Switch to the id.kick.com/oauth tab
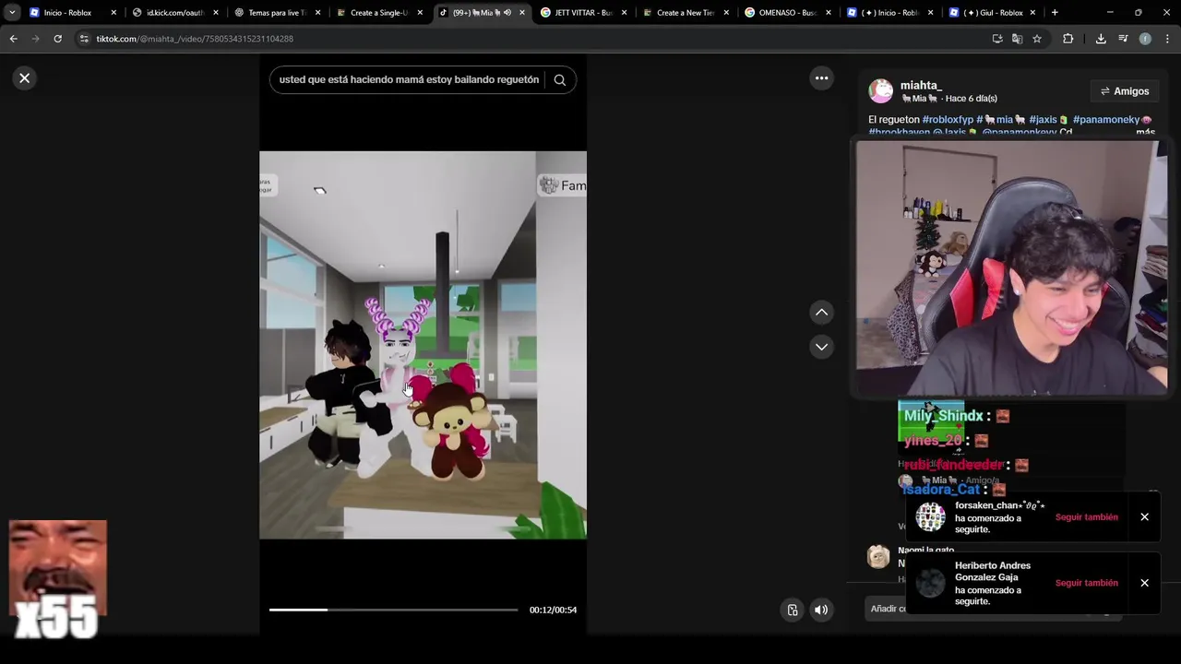The width and height of the screenshot is (1181, 664). coord(174,13)
